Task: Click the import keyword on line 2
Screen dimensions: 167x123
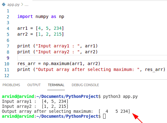Action: (x=25, y=16)
